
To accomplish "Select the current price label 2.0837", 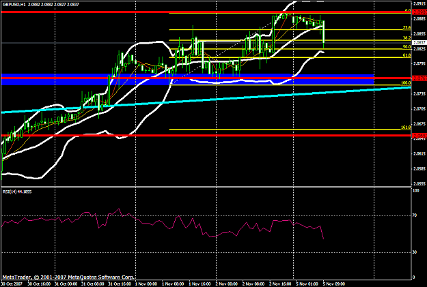I will 419,43.
